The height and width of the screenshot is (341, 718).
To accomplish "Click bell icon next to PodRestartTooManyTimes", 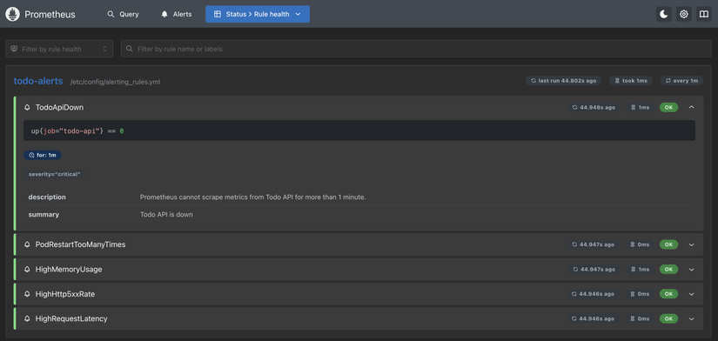I will (x=27, y=245).
